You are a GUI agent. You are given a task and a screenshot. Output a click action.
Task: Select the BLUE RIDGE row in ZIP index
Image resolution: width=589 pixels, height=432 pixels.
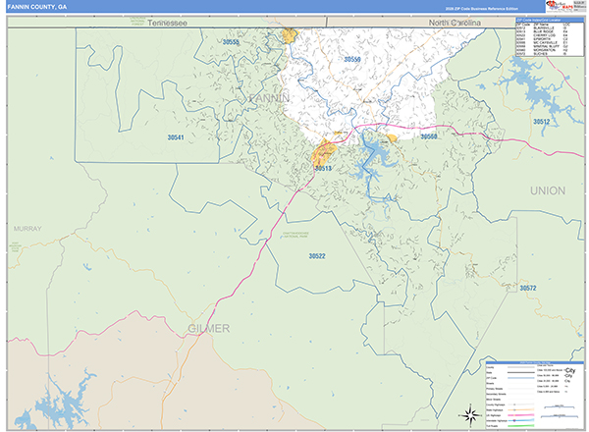(x=545, y=31)
